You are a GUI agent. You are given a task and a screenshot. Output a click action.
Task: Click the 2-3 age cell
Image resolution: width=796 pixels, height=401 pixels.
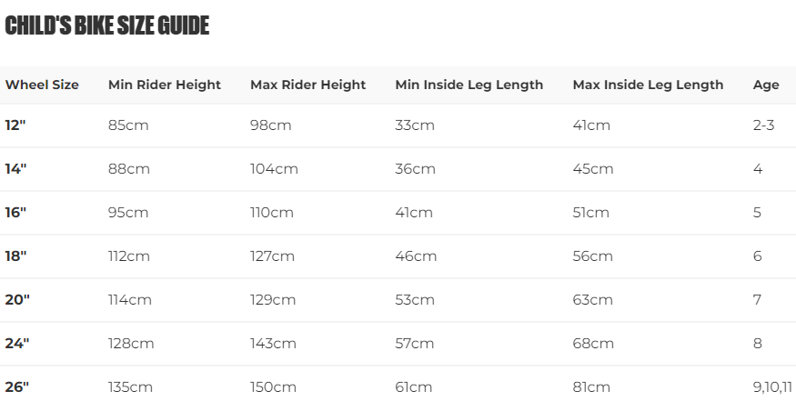coord(763,125)
